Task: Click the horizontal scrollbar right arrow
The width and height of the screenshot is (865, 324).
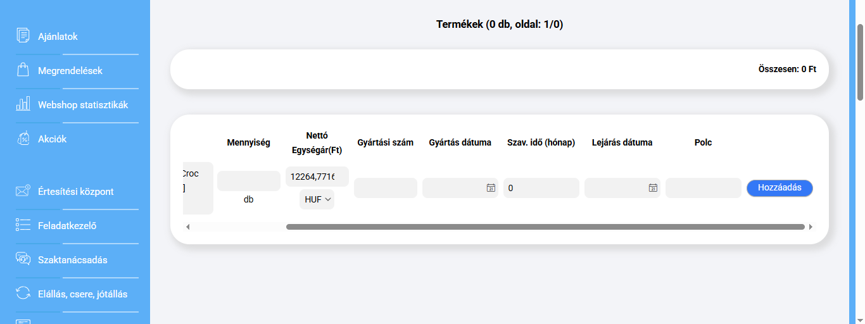Action: (x=811, y=227)
